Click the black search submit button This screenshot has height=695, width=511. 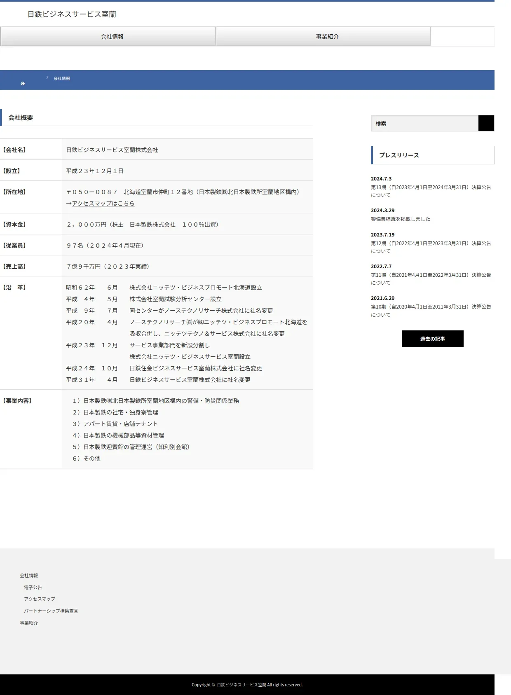click(486, 123)
